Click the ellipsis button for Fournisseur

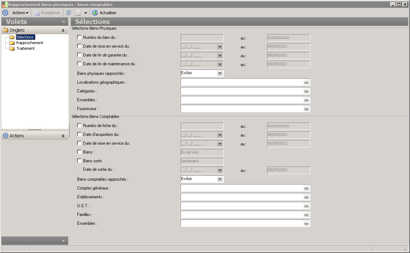pyautogui.click(x=306, y=109)
